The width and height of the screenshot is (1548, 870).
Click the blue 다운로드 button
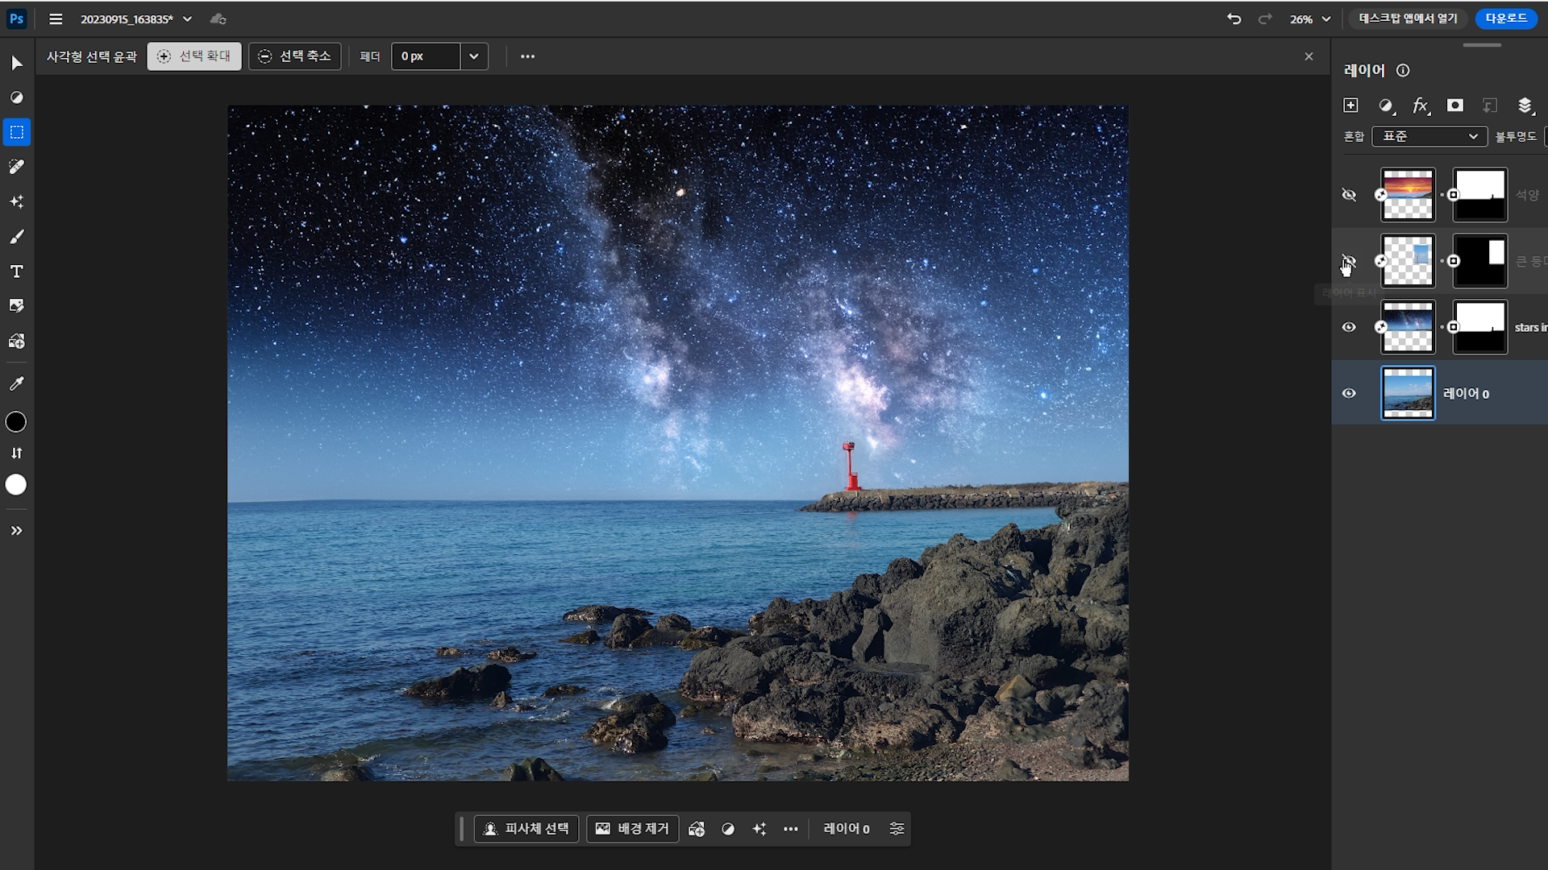[1505, 18]
